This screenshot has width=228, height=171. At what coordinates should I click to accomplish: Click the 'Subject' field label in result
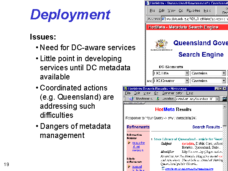(166, 144)
